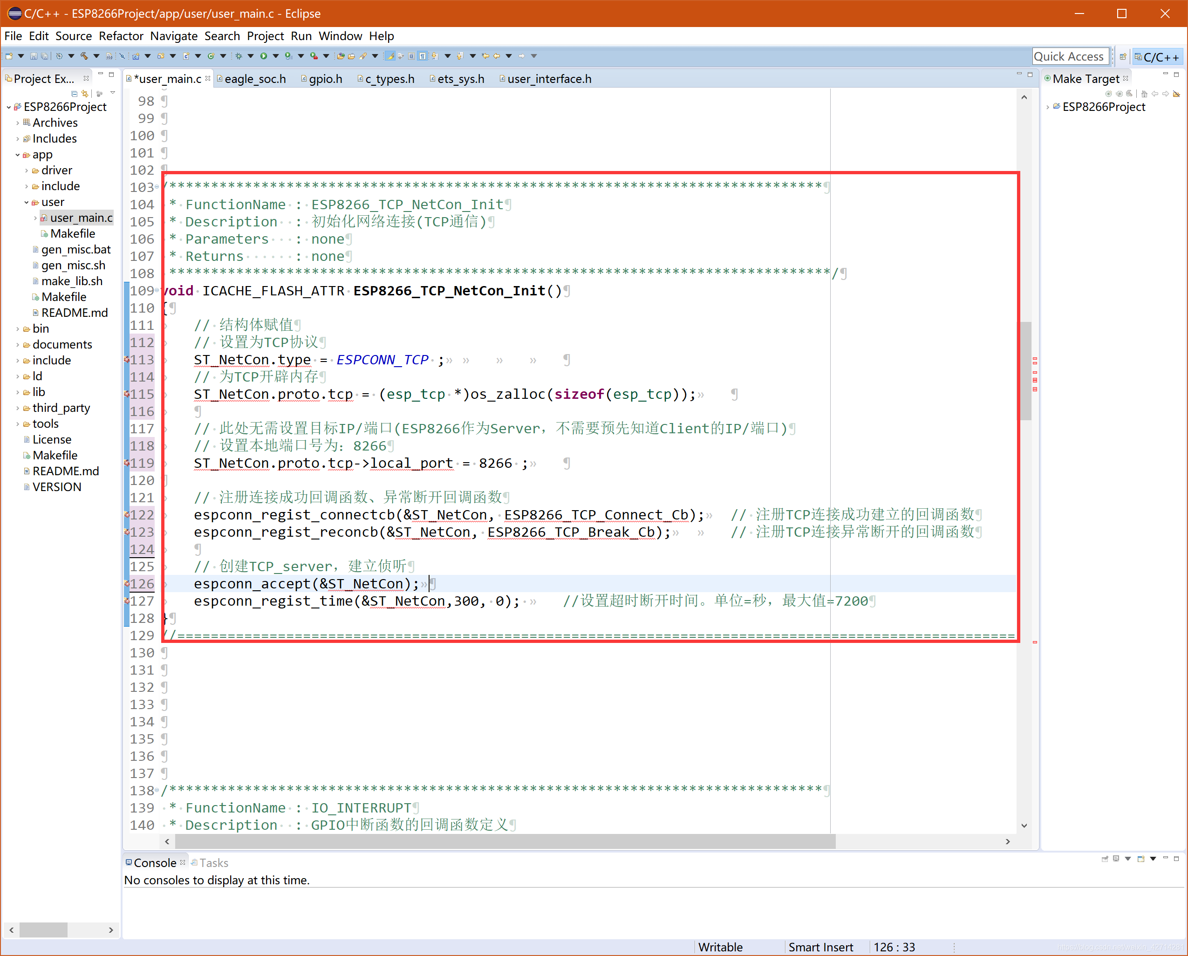The width and height of the screenshot is (1188, 956).
Task: Toggle Mark Occurrences highlighter button
Action: tap(390, 56)
